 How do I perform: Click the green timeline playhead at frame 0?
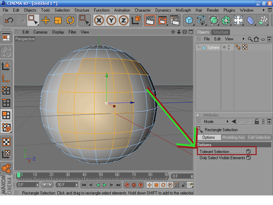[19, 175]
